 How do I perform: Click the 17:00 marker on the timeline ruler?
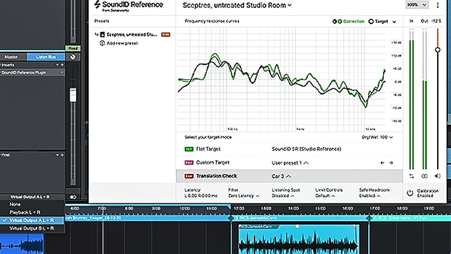click(x=375, y=208)
